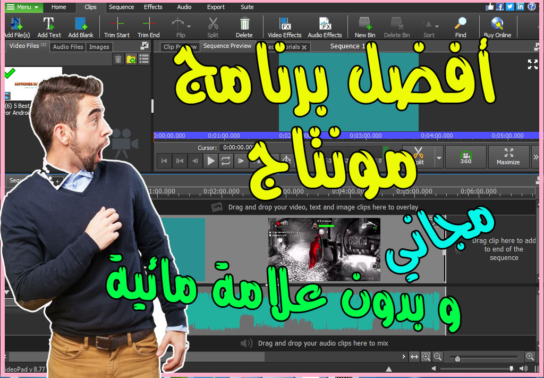Open the Effects ribbon tab
Screen dimensions: 544x378
click(x=153, y=7)
